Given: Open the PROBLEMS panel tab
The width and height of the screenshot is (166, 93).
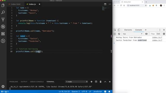Looking at the screenshot, I should click(x=14, y=82).
